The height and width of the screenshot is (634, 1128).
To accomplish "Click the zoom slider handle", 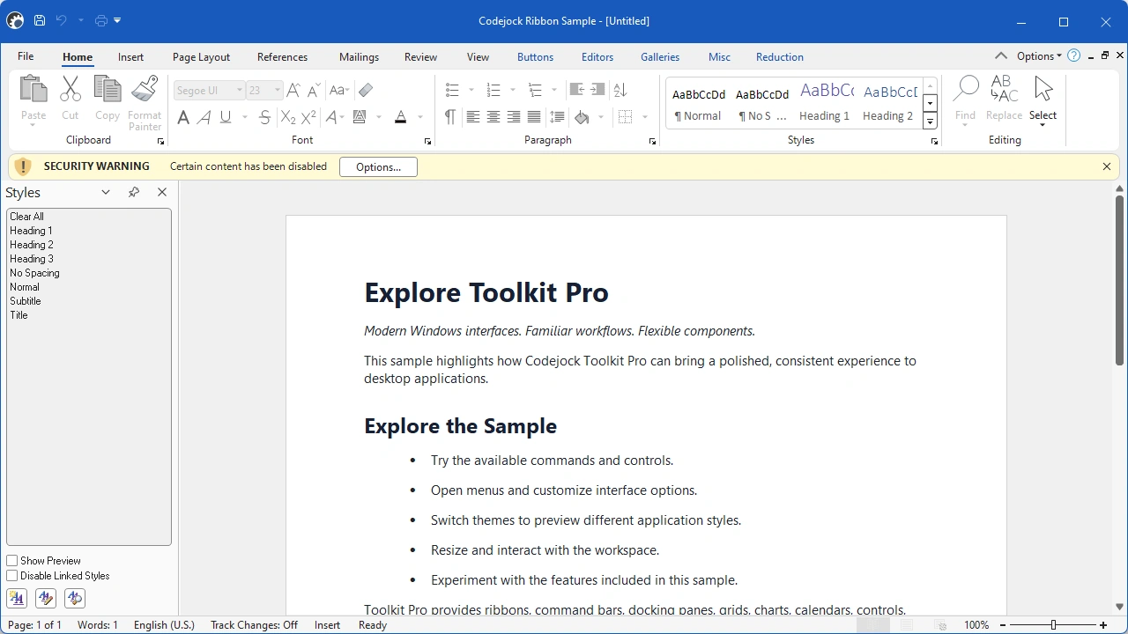I will click(x=1053, y=625).
